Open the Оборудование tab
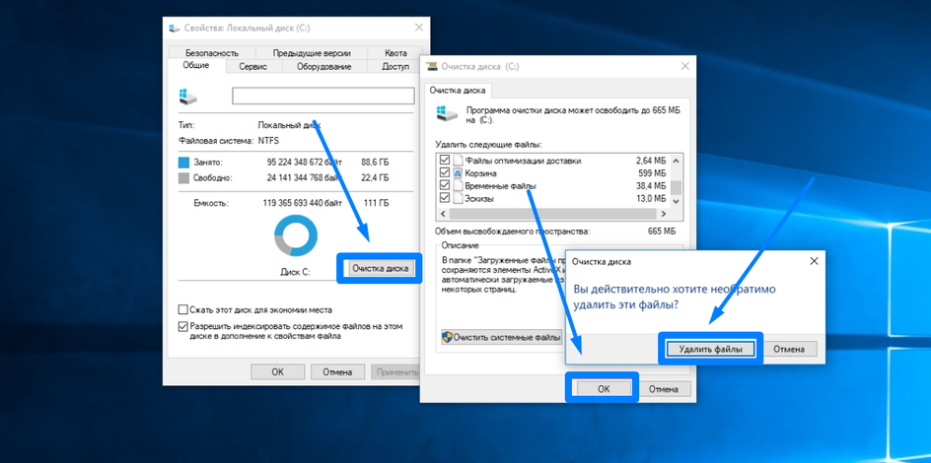The image size is (931, 463). 324,67
